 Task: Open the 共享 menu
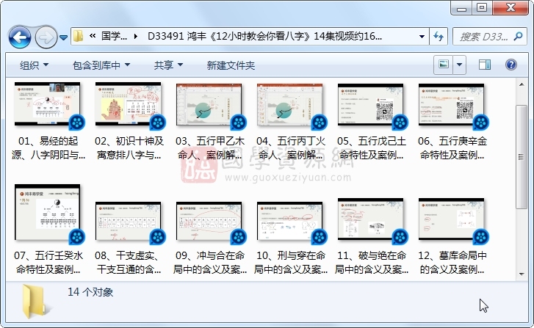[168, 65]
